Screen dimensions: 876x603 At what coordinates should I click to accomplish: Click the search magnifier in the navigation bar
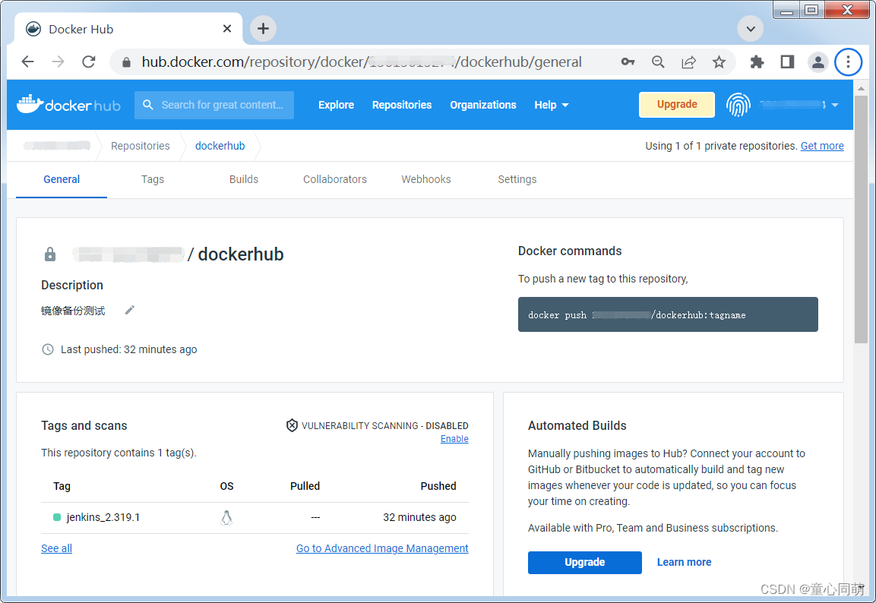pyautogui.click(x=150, y=104)
